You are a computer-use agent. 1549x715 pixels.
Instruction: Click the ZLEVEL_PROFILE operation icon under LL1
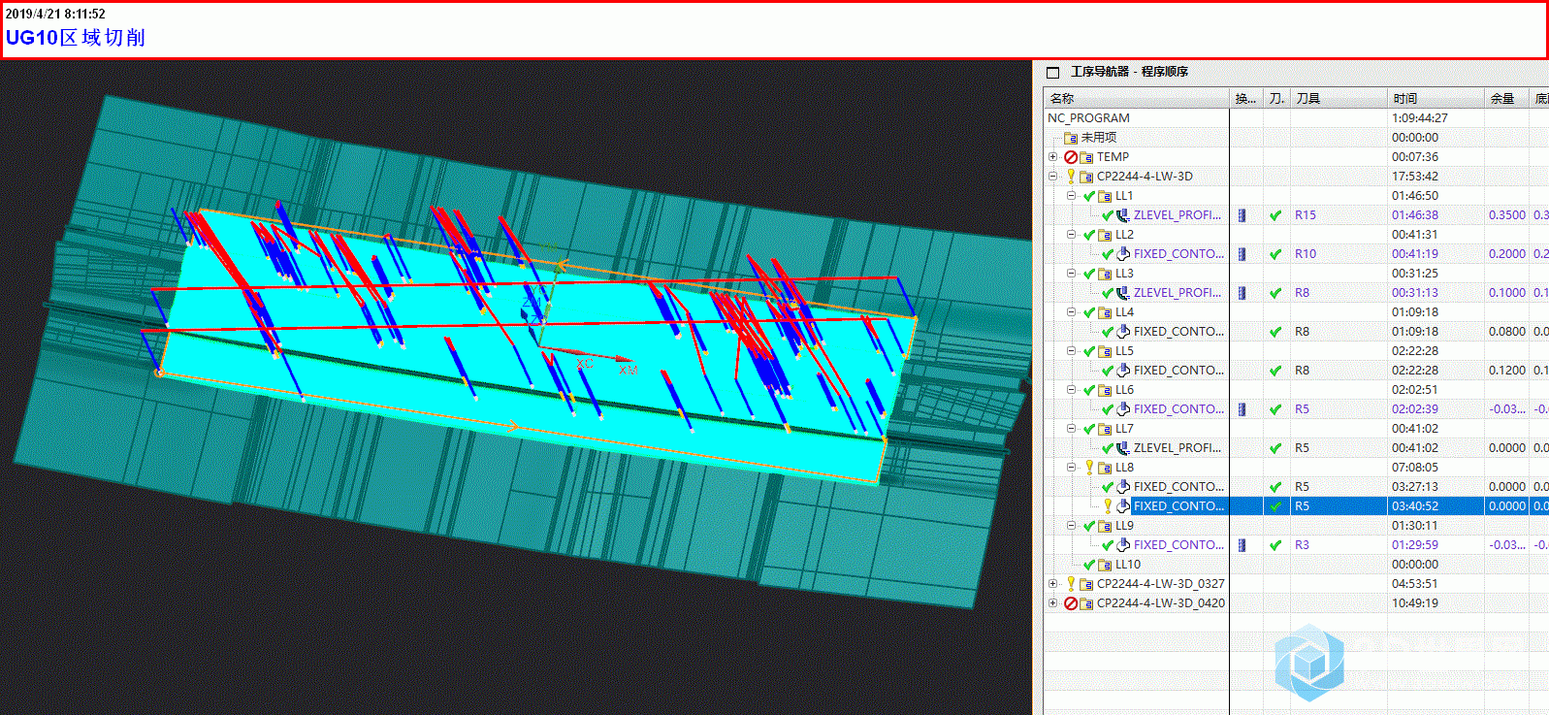(1123, 215)
